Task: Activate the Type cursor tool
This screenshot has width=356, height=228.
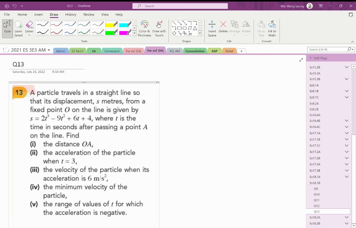Action: tap(8, 28)
